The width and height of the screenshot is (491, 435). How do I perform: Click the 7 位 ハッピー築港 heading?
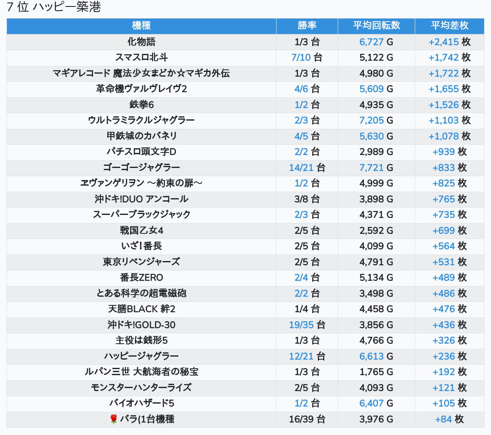pos(54,7)
